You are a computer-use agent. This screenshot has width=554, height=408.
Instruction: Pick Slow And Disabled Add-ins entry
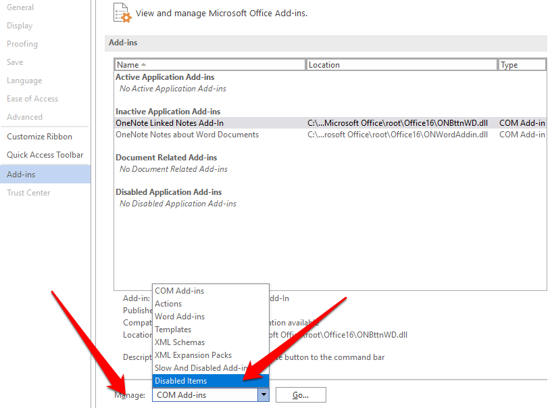click(x=201, y=368)
